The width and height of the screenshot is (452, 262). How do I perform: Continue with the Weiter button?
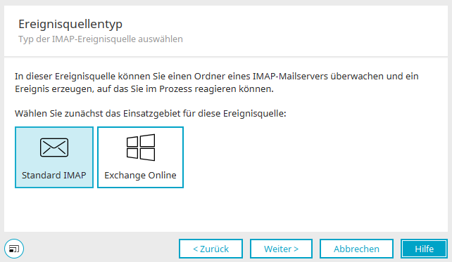point(281,249)
